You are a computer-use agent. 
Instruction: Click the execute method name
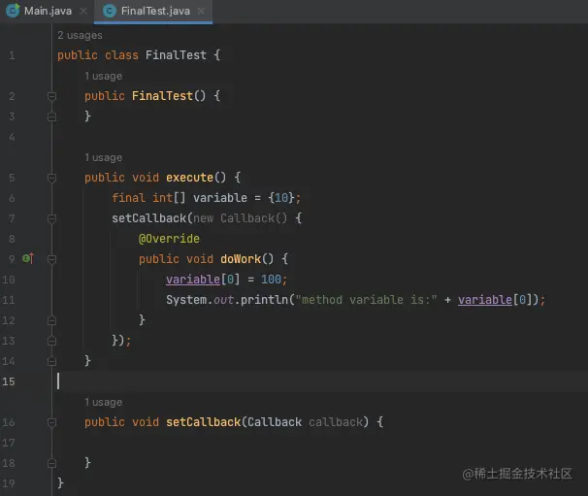tap(190, 178)
